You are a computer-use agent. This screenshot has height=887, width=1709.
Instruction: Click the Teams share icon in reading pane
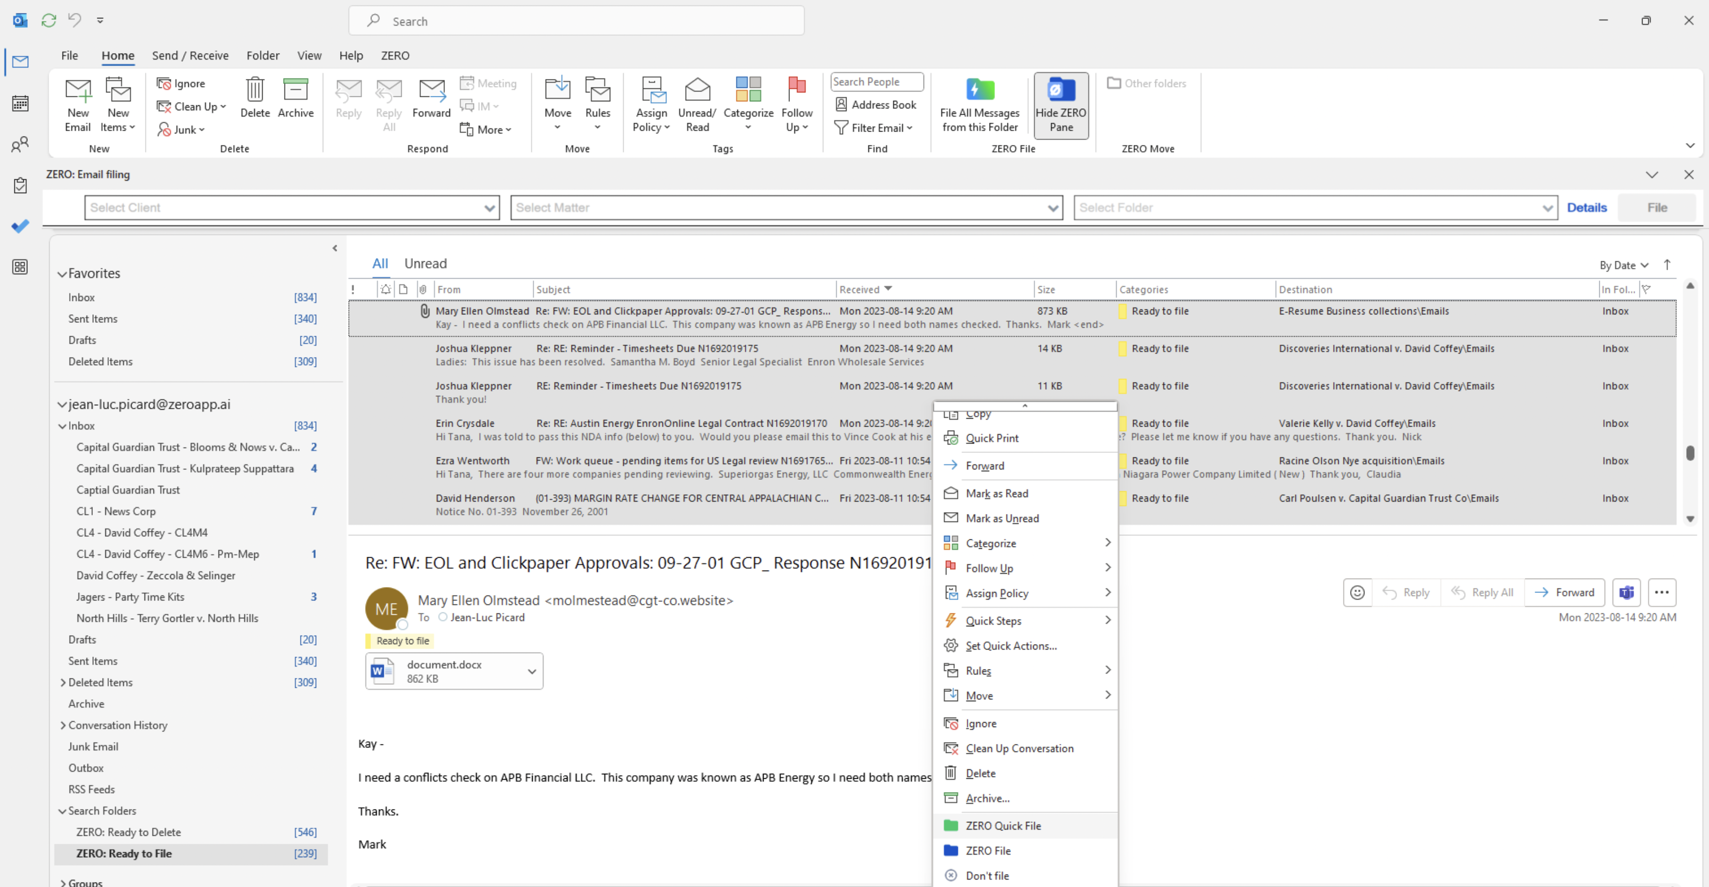tap(1626, 592)
